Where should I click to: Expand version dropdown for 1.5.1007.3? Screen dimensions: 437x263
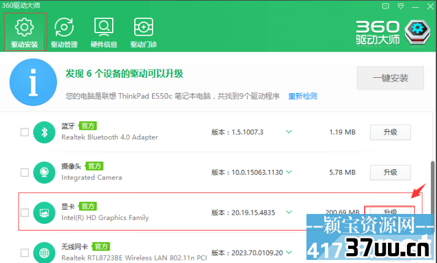pos(289,132)
